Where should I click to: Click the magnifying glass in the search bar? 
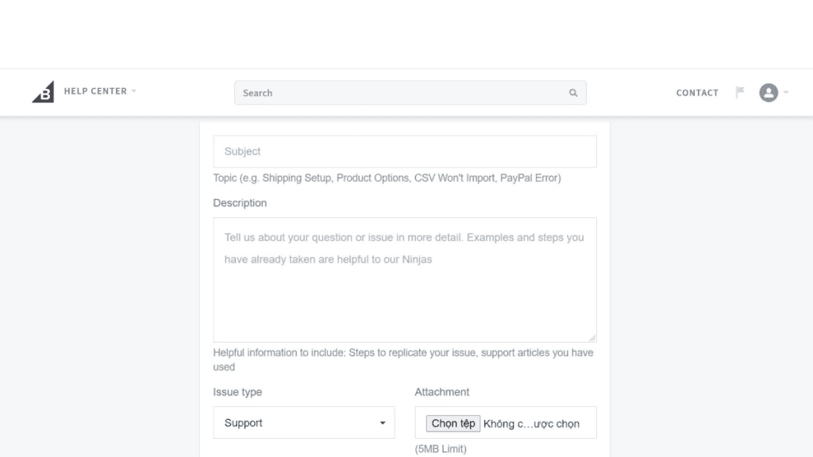pos(573,93)
